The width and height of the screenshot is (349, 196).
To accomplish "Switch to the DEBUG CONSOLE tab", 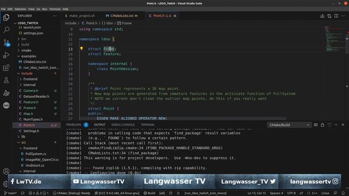I will point(123,125).
